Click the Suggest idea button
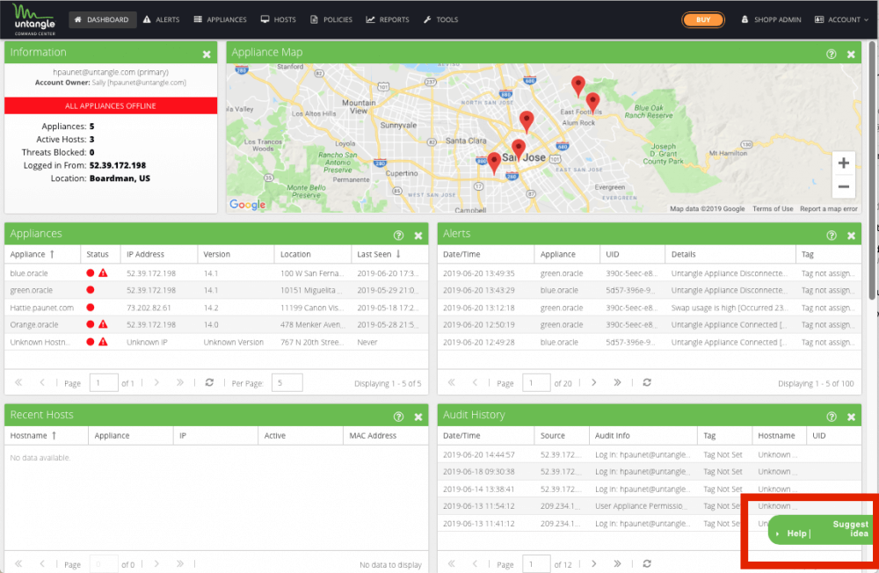 pos(850,529)
